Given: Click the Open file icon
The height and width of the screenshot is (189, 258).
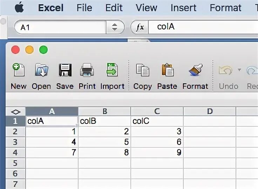Looking at the screenshot, I should (x=41, y=70).
